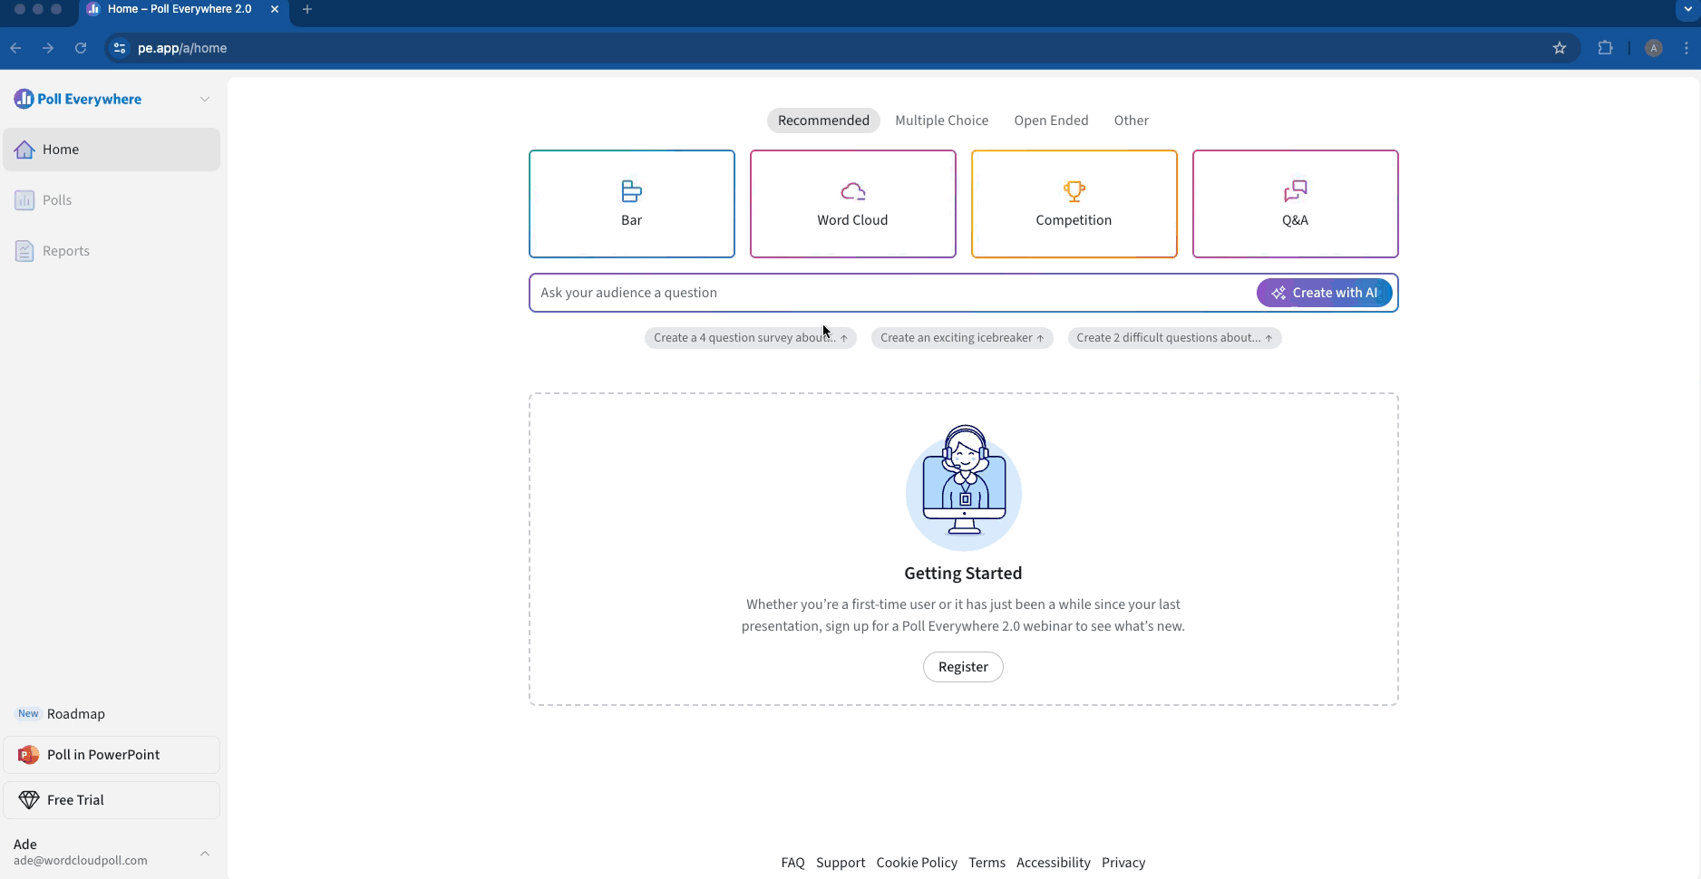Image resolution: width=1701 pixels, height=879 pixels.
Task: Use 'Create 2 difficult questions about' prompt chip
Action: pos(1174,338)
